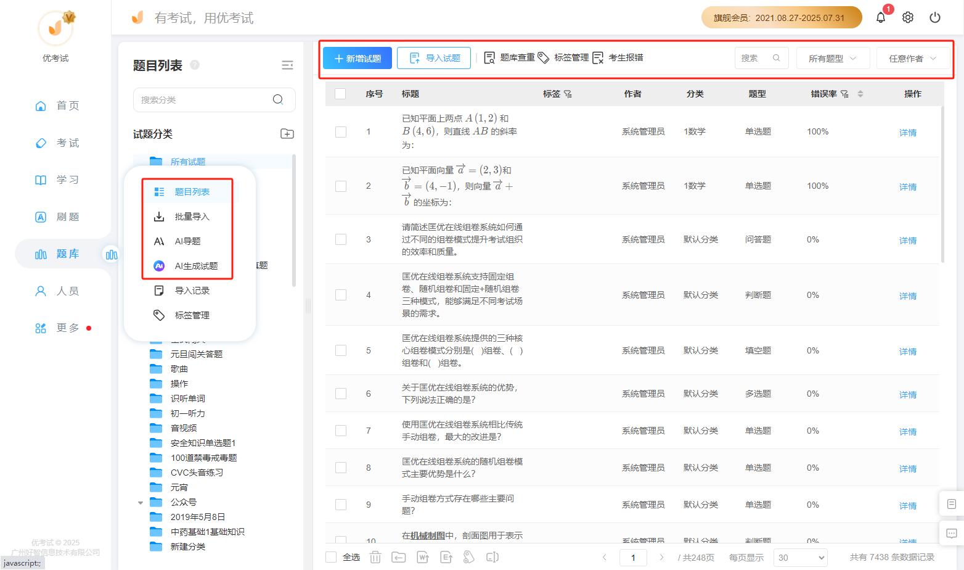The image size is (964, 570).
Task: Click the 题库 floating icon beside the sidebar
Action: click(112, 255)
